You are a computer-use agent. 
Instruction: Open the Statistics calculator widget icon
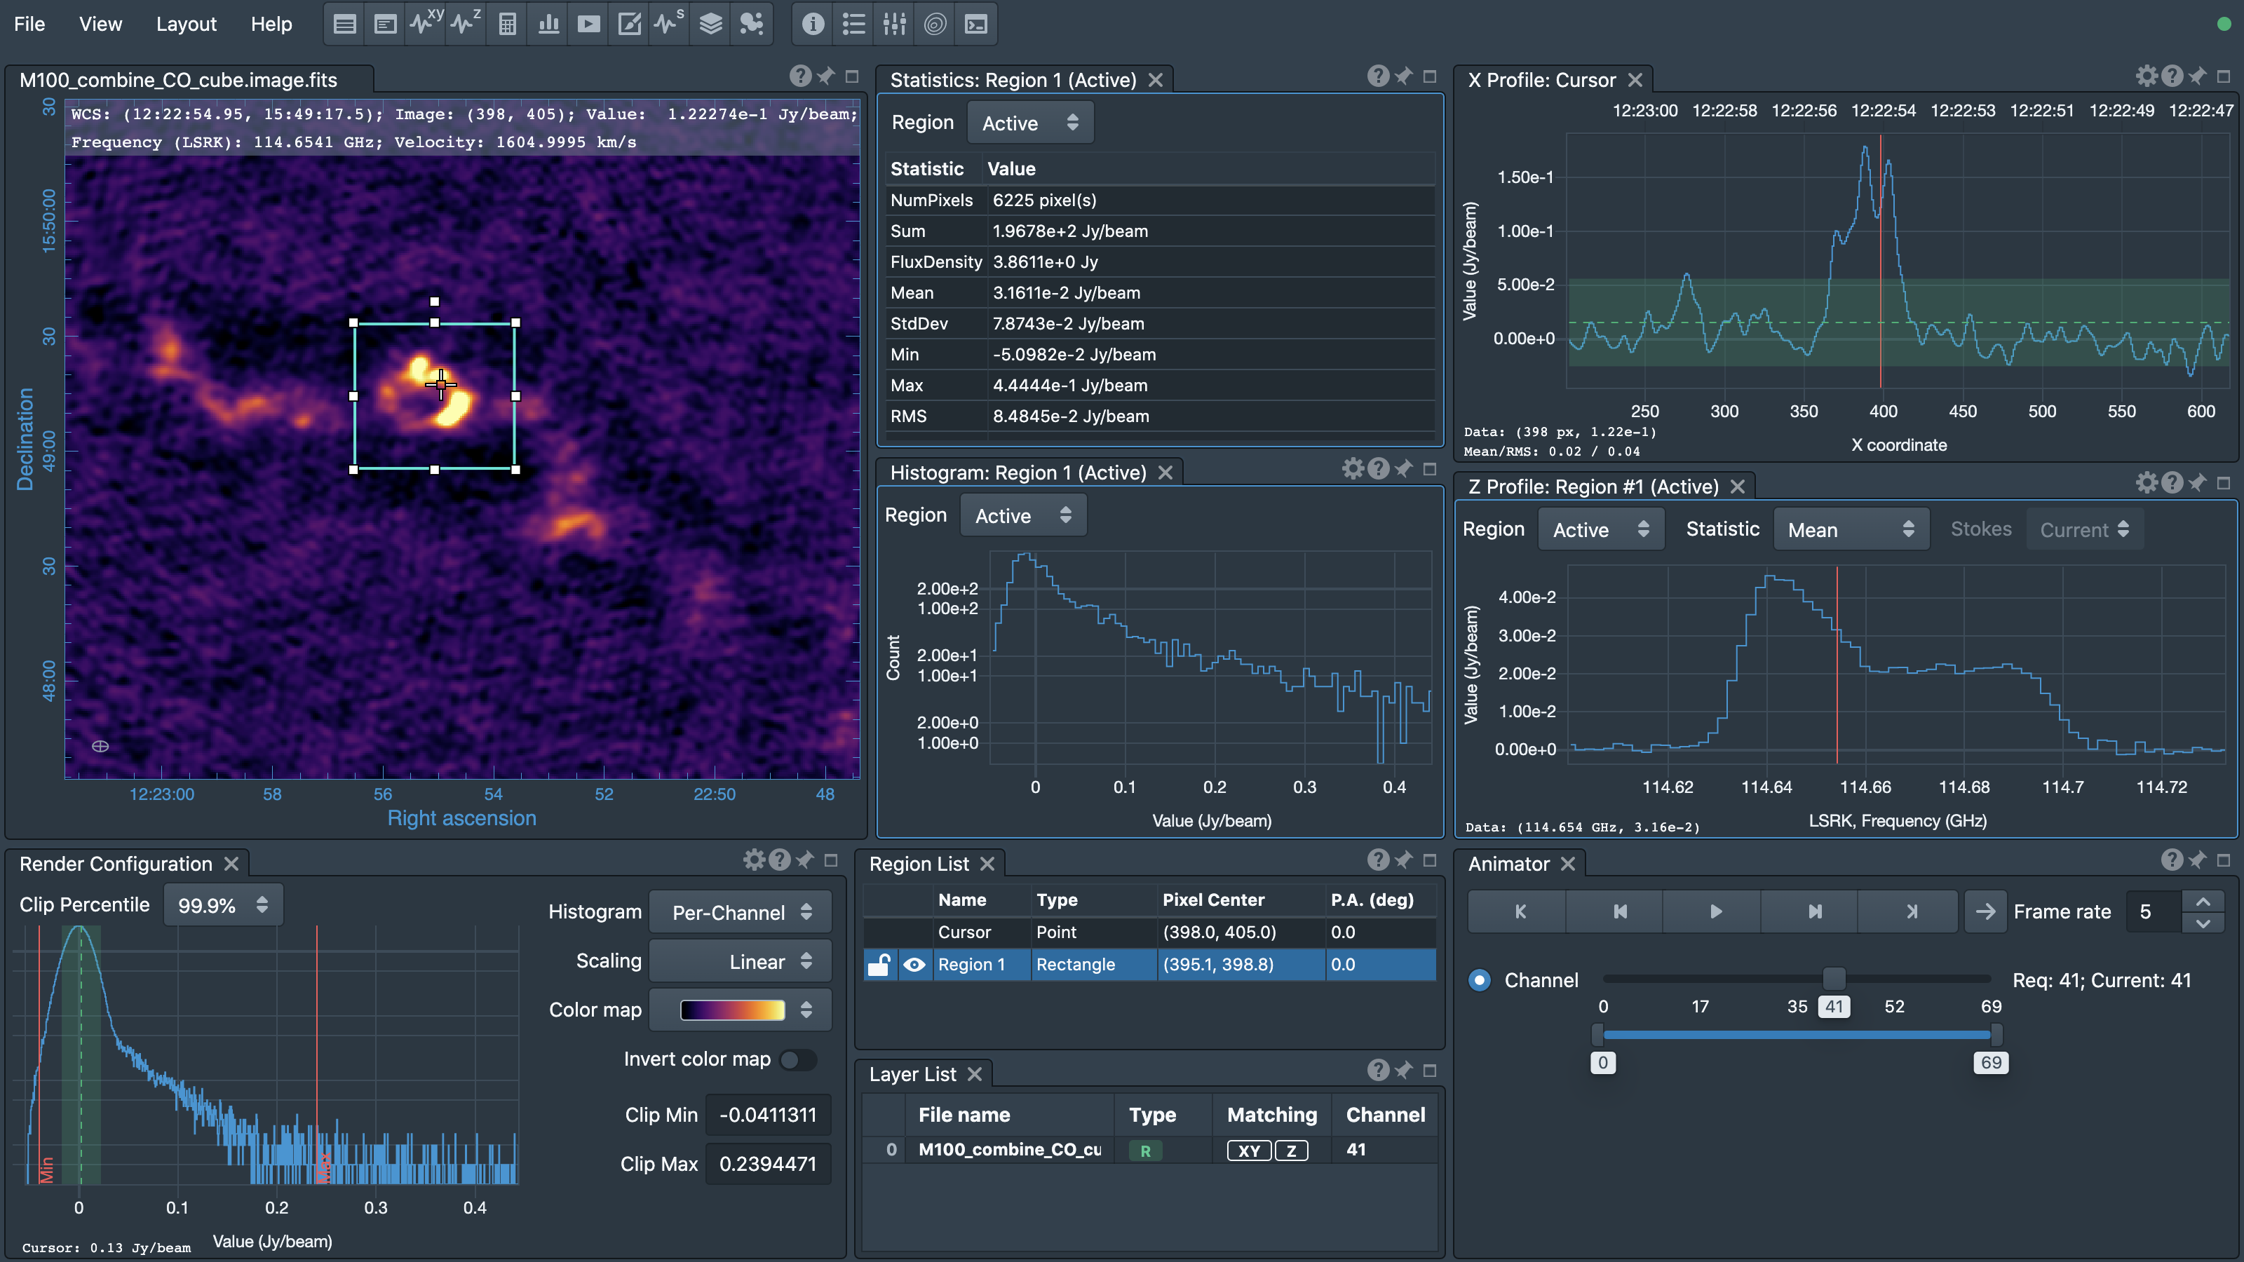click(507, 25)
